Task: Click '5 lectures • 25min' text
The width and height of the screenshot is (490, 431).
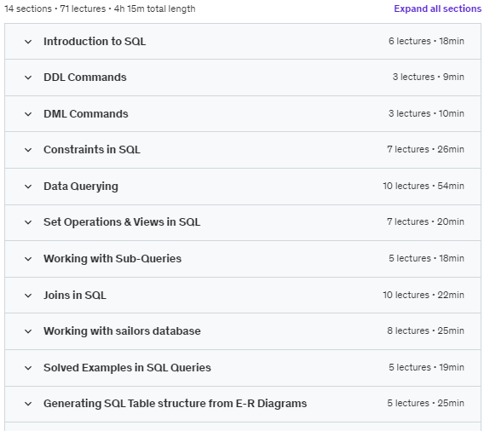Action: 425,403
